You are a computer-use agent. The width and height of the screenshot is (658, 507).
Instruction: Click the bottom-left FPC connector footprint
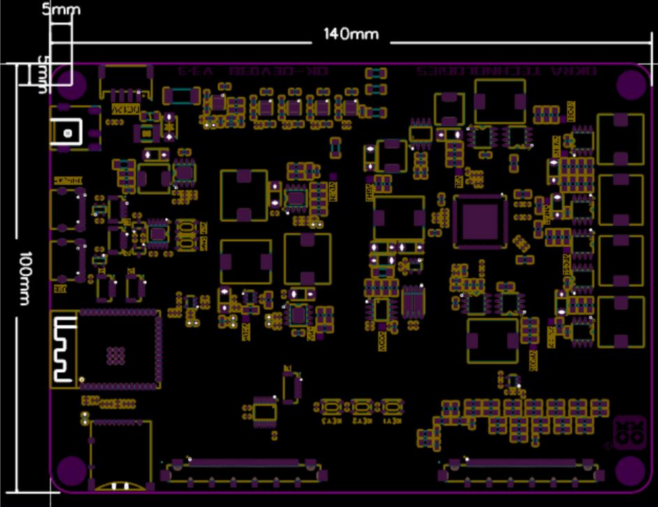[244, 473]
